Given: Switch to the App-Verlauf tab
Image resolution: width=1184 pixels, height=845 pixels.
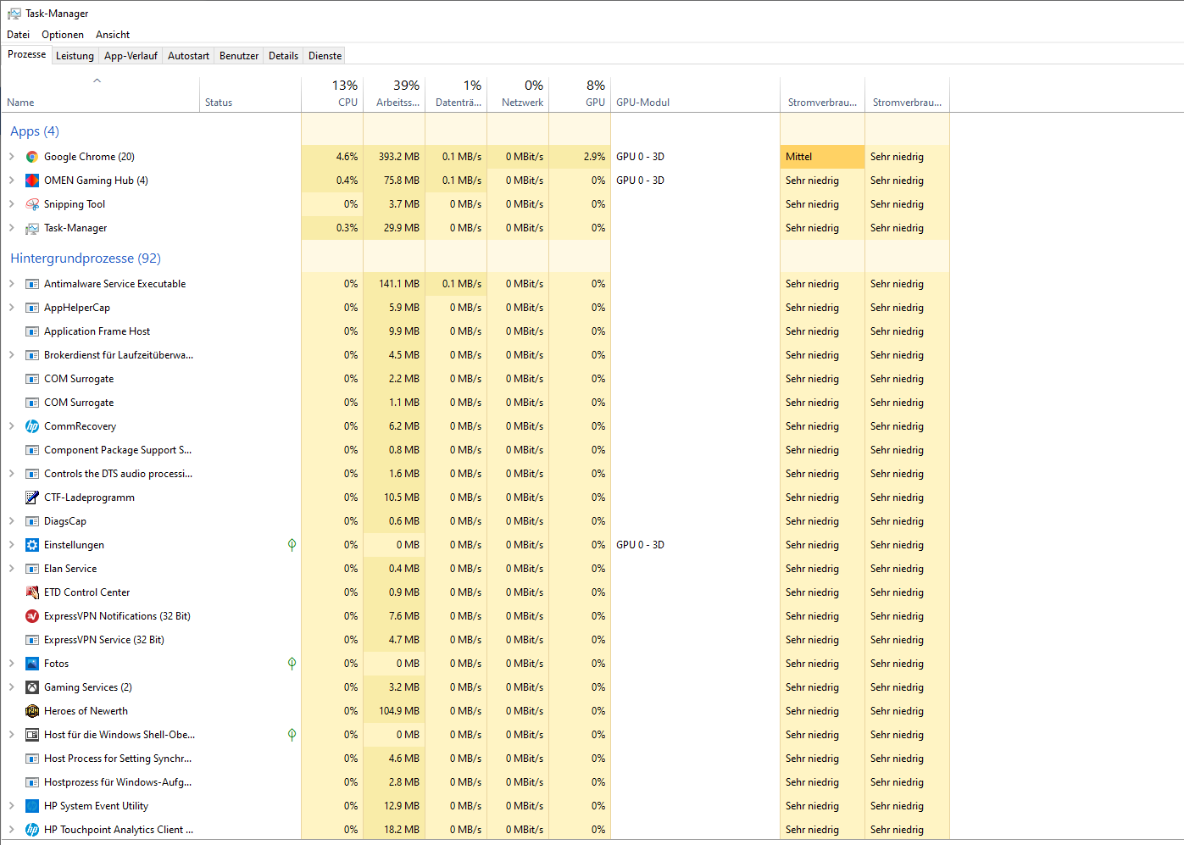Looking at the screenshot, I should point(131,56).
